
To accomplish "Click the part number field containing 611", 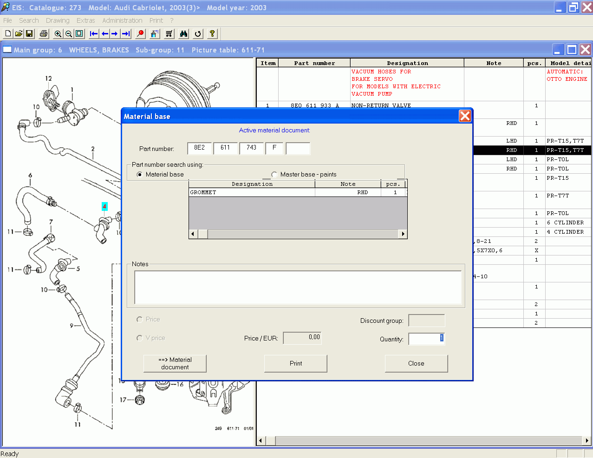I will (x=226, y=148).
